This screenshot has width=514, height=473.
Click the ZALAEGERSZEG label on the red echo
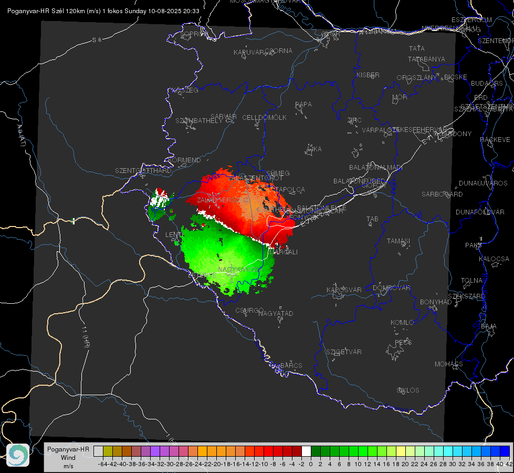[x=223, y=200]
